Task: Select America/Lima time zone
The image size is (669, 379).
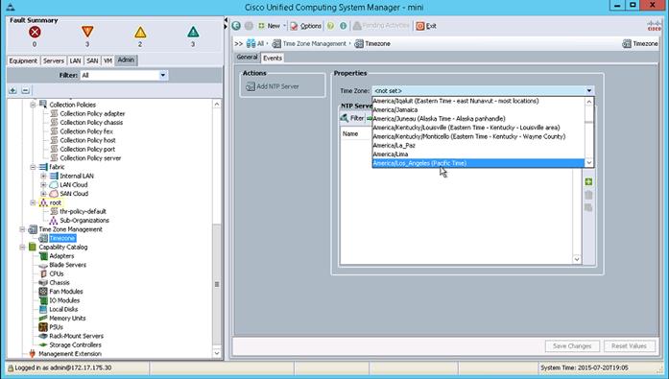Action: point(478,154)
